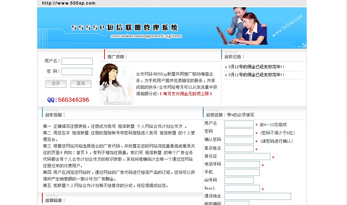Click the red 每月支付佣金无封顶上限 text
Viewport: 347px width, 205px height.
point(186,94)
